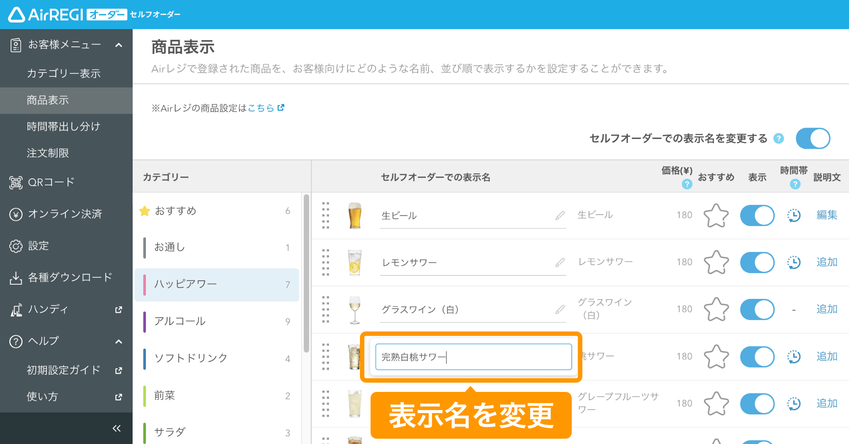Select ソフトドリンク category
The width and height of the screenshot is (849, 444).
click(217, 358)
